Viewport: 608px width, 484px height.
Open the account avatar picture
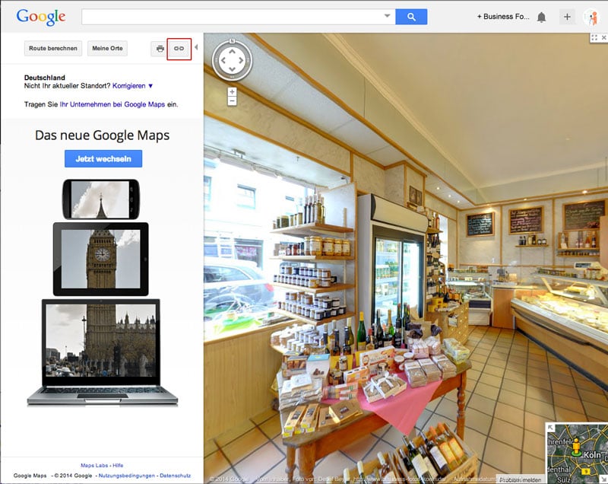[592, 17]
